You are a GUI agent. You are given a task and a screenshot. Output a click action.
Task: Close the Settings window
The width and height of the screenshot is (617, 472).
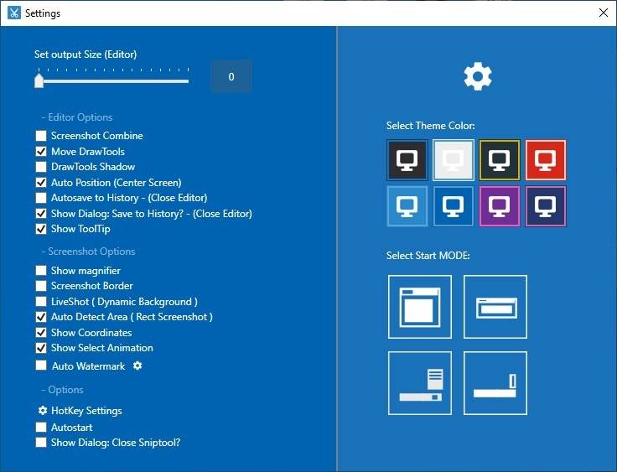point(604,13)
